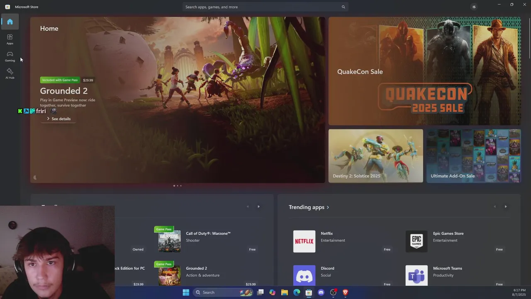Click Epic Games Store title text
The image size is (531, 299).
pos(448,233)
